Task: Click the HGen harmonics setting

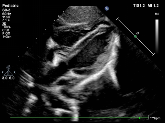Action: [x=7, y=37]
